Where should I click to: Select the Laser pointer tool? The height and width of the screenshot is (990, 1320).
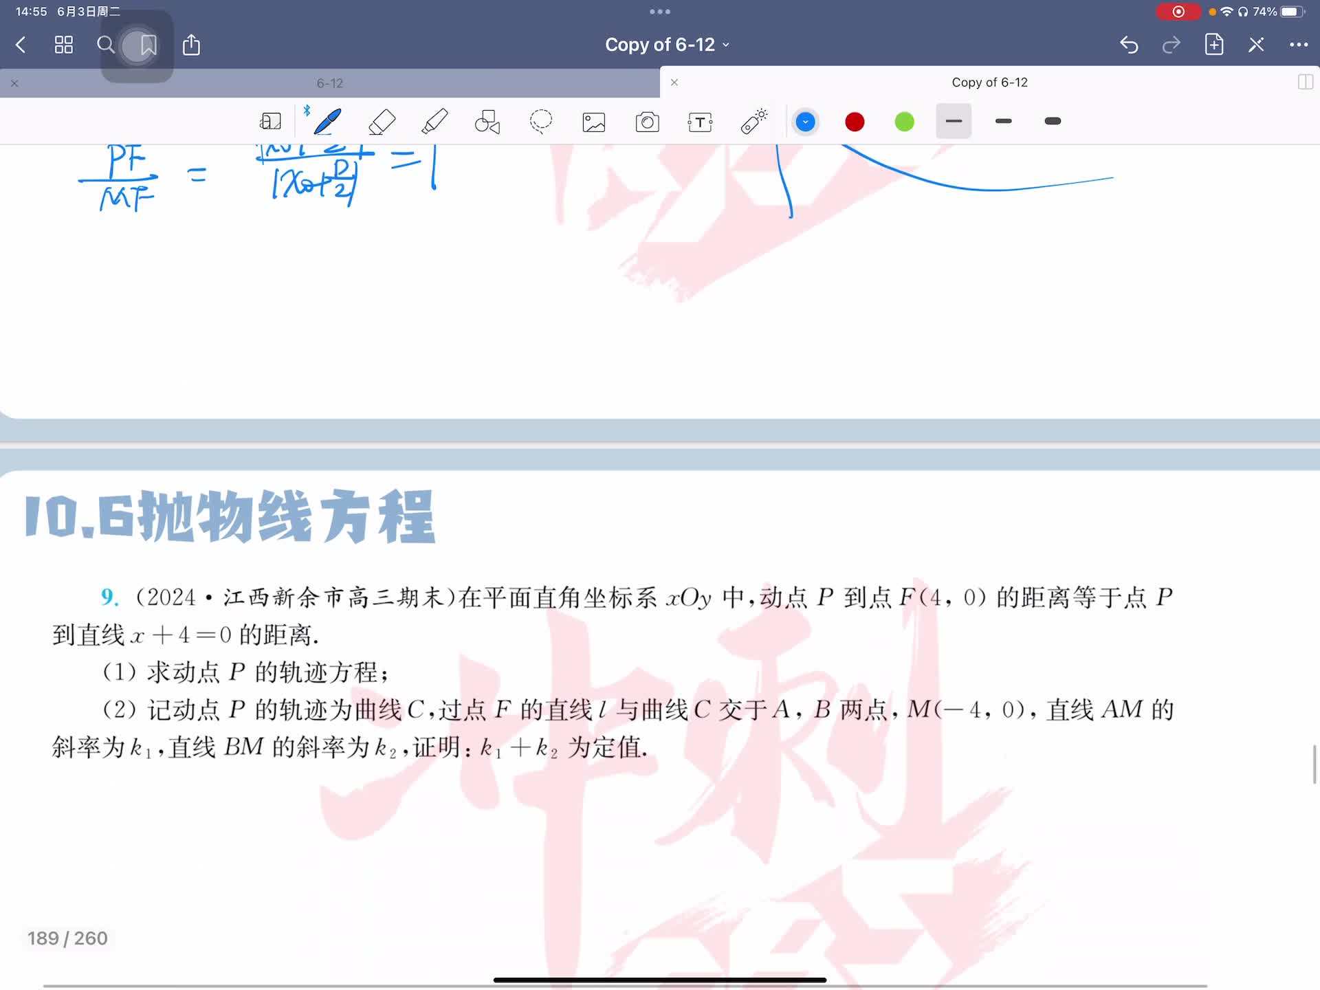(753, 122)
